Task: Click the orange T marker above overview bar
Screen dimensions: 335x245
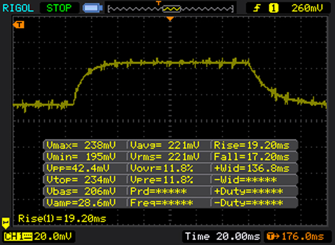Action: pos(159,3)
